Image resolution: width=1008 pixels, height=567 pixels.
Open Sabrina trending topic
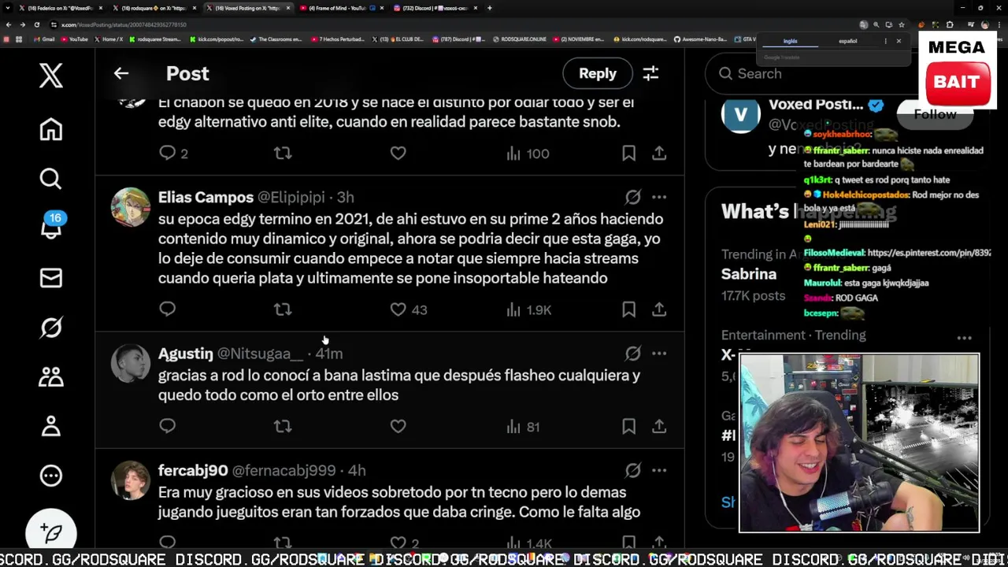click(749, 274)
